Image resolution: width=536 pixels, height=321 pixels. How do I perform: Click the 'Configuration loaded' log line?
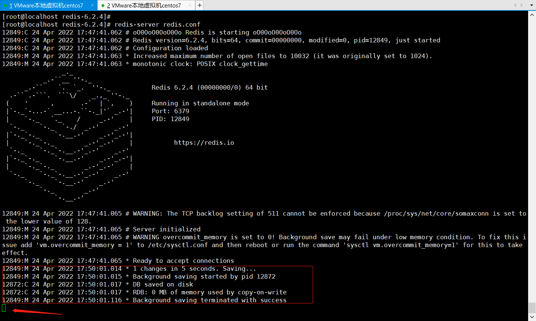pyautogui.click(x=105, y=48)
